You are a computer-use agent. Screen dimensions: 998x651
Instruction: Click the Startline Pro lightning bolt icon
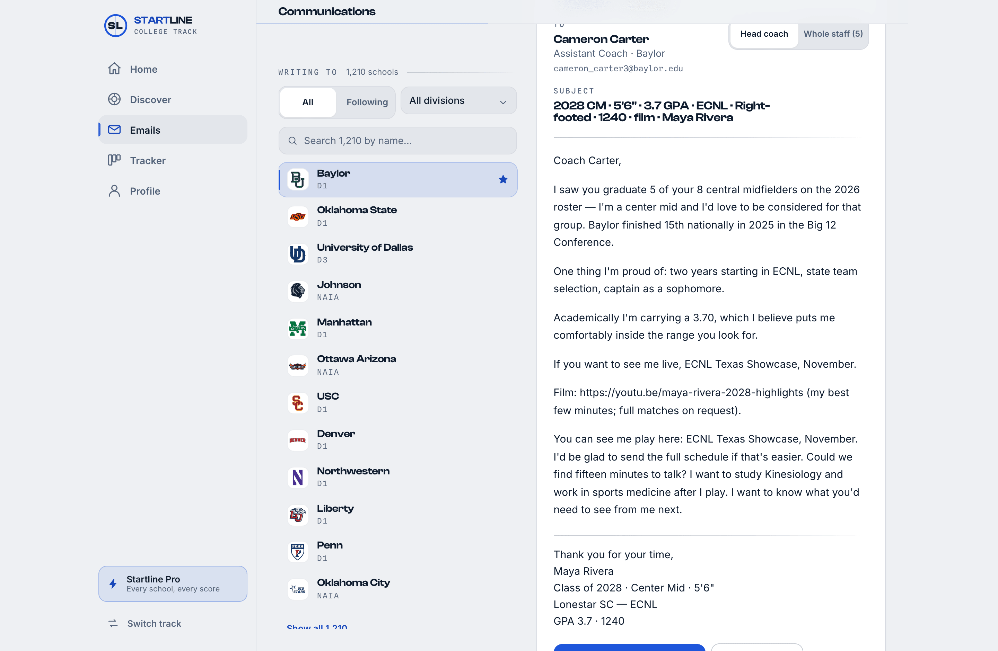pos(113,583)
